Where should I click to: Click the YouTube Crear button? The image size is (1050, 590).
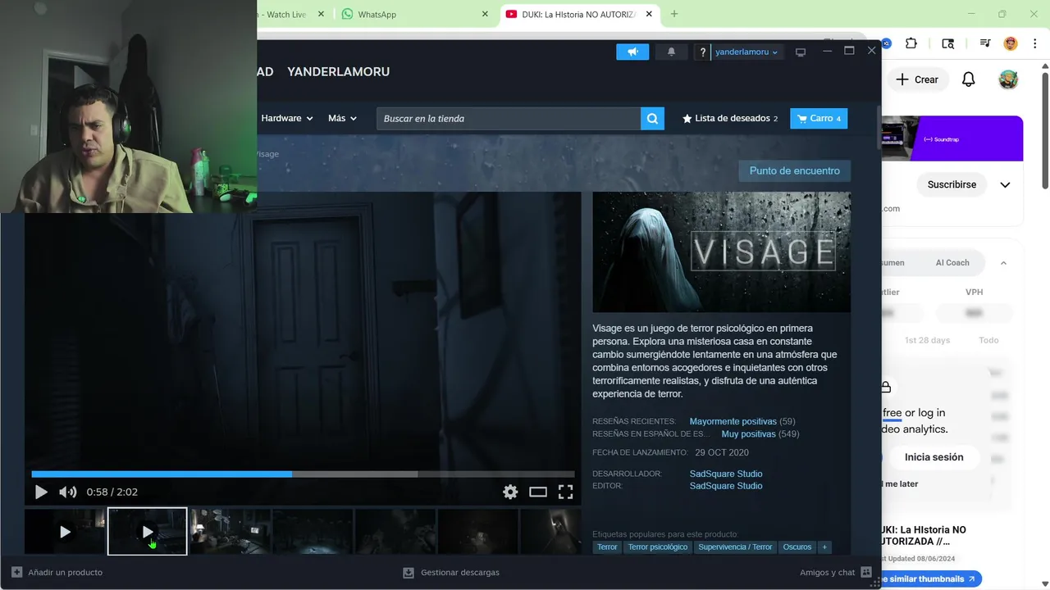(x=917, y=79)
